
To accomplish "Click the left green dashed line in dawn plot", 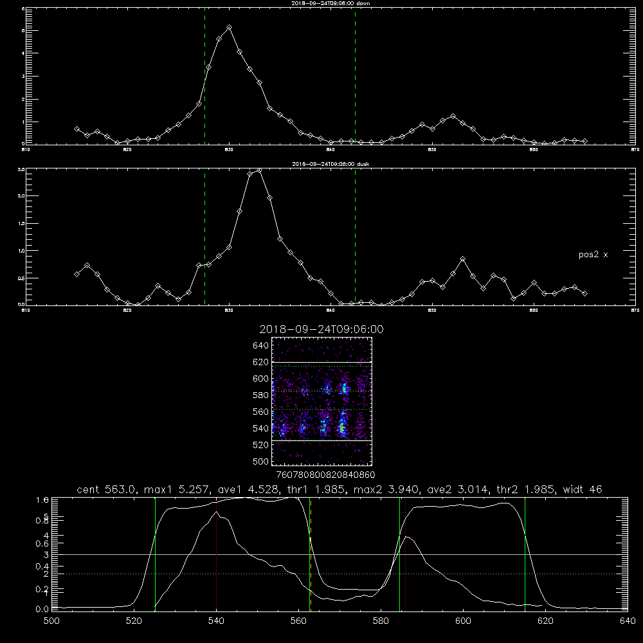I will (x=204, y=76).
